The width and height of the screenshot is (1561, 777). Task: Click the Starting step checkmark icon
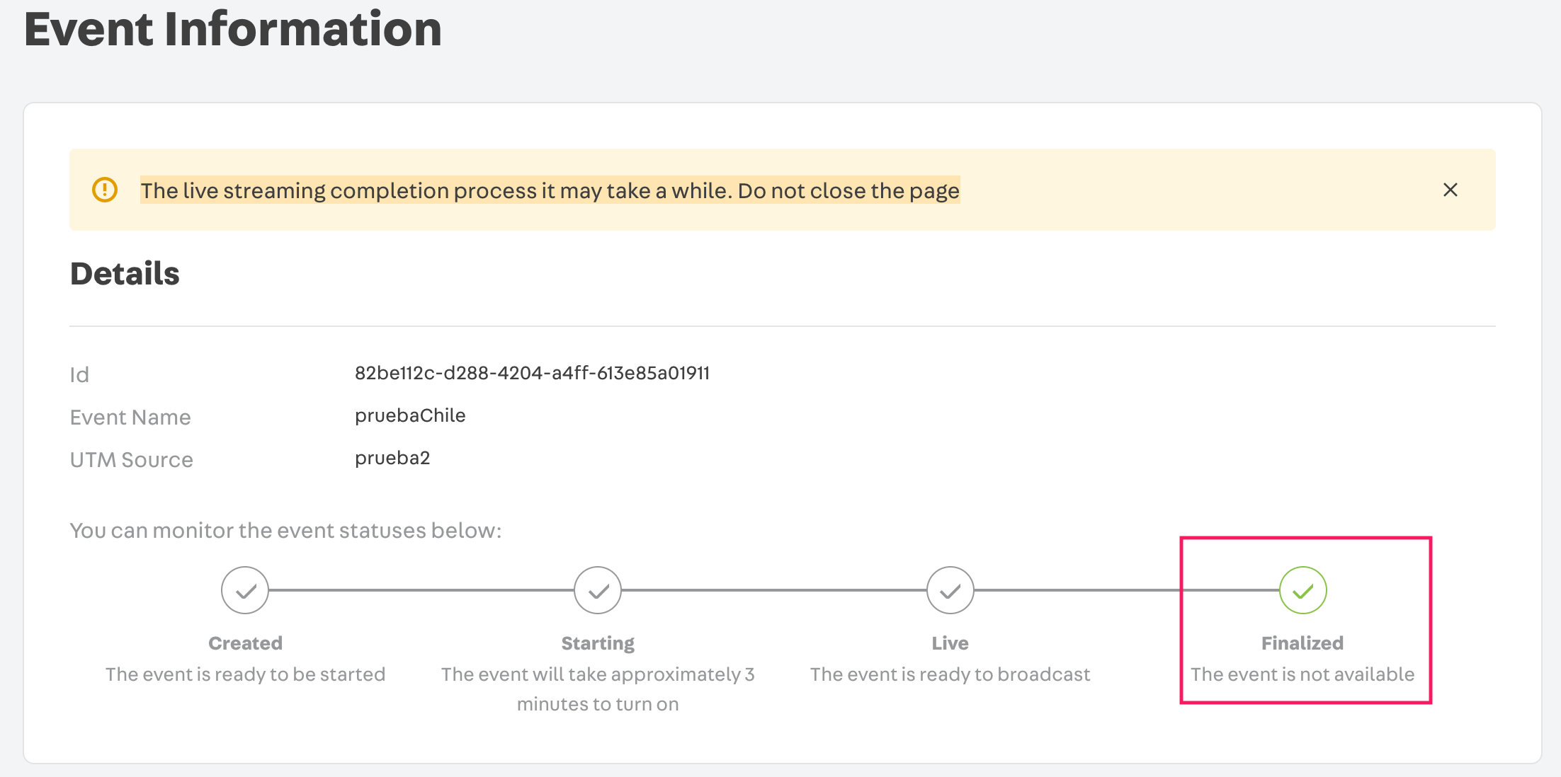tap(597, 589)
